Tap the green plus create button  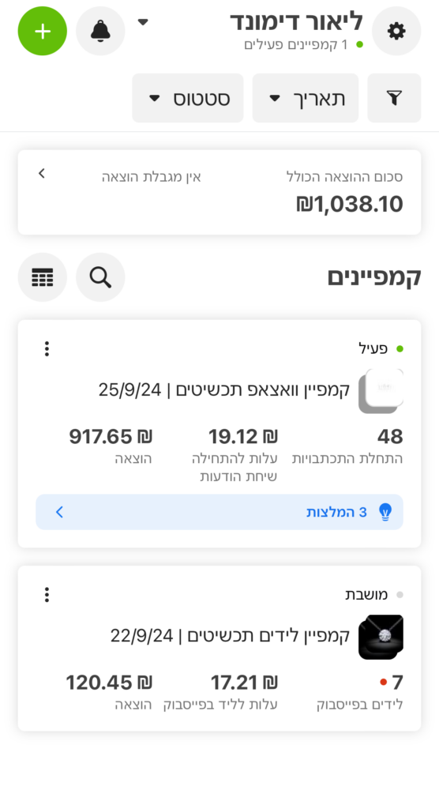pos(43,31)
